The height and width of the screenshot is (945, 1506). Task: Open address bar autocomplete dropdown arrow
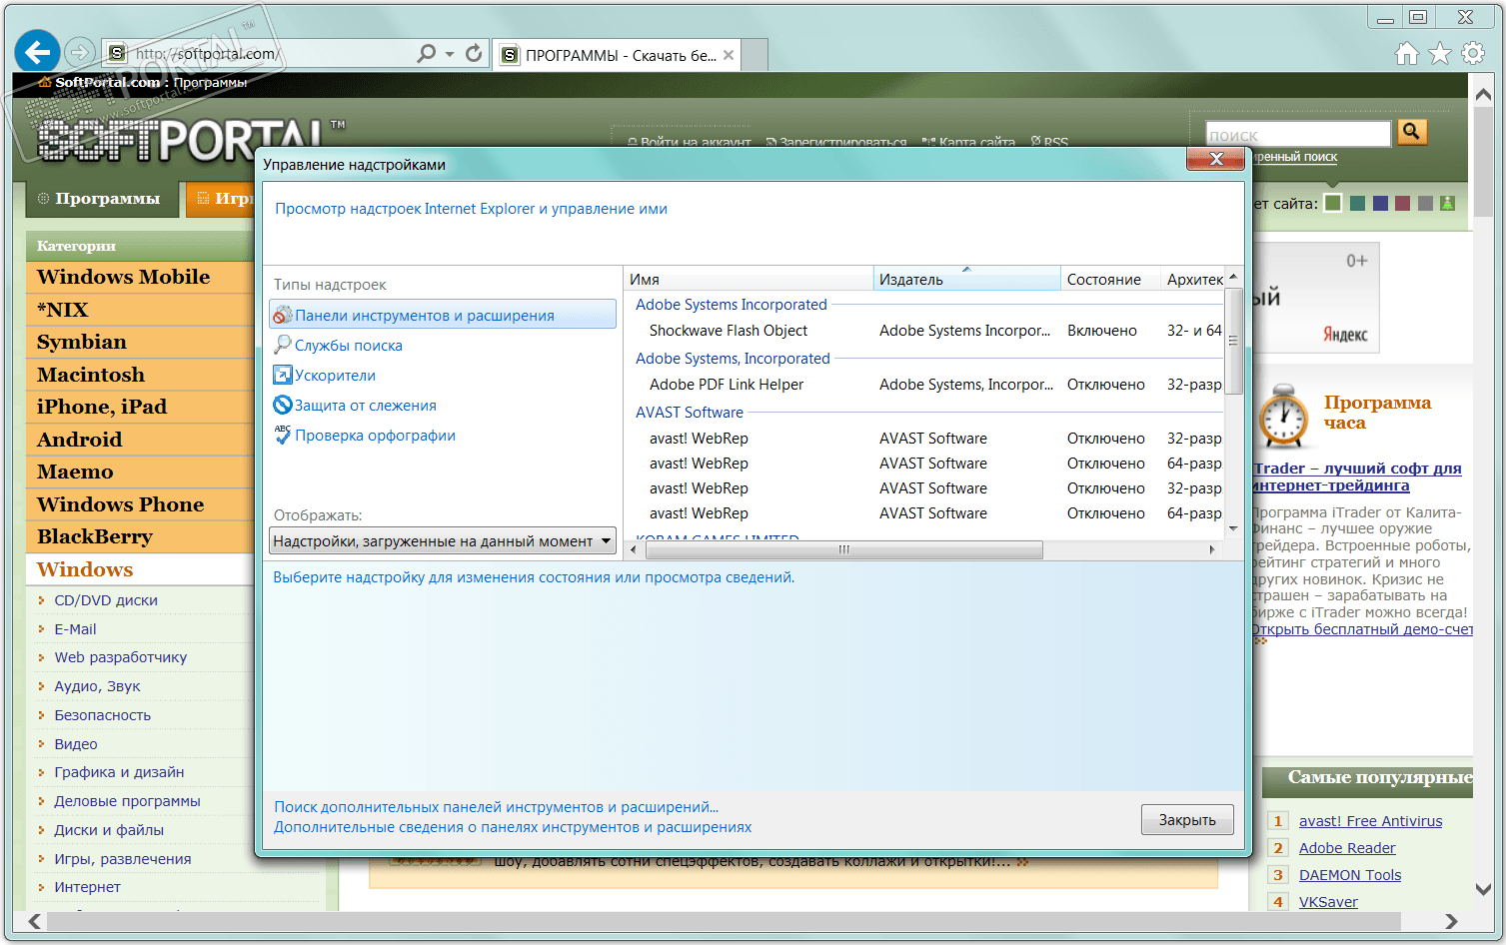pyautogui.click(x=450, y=54)
